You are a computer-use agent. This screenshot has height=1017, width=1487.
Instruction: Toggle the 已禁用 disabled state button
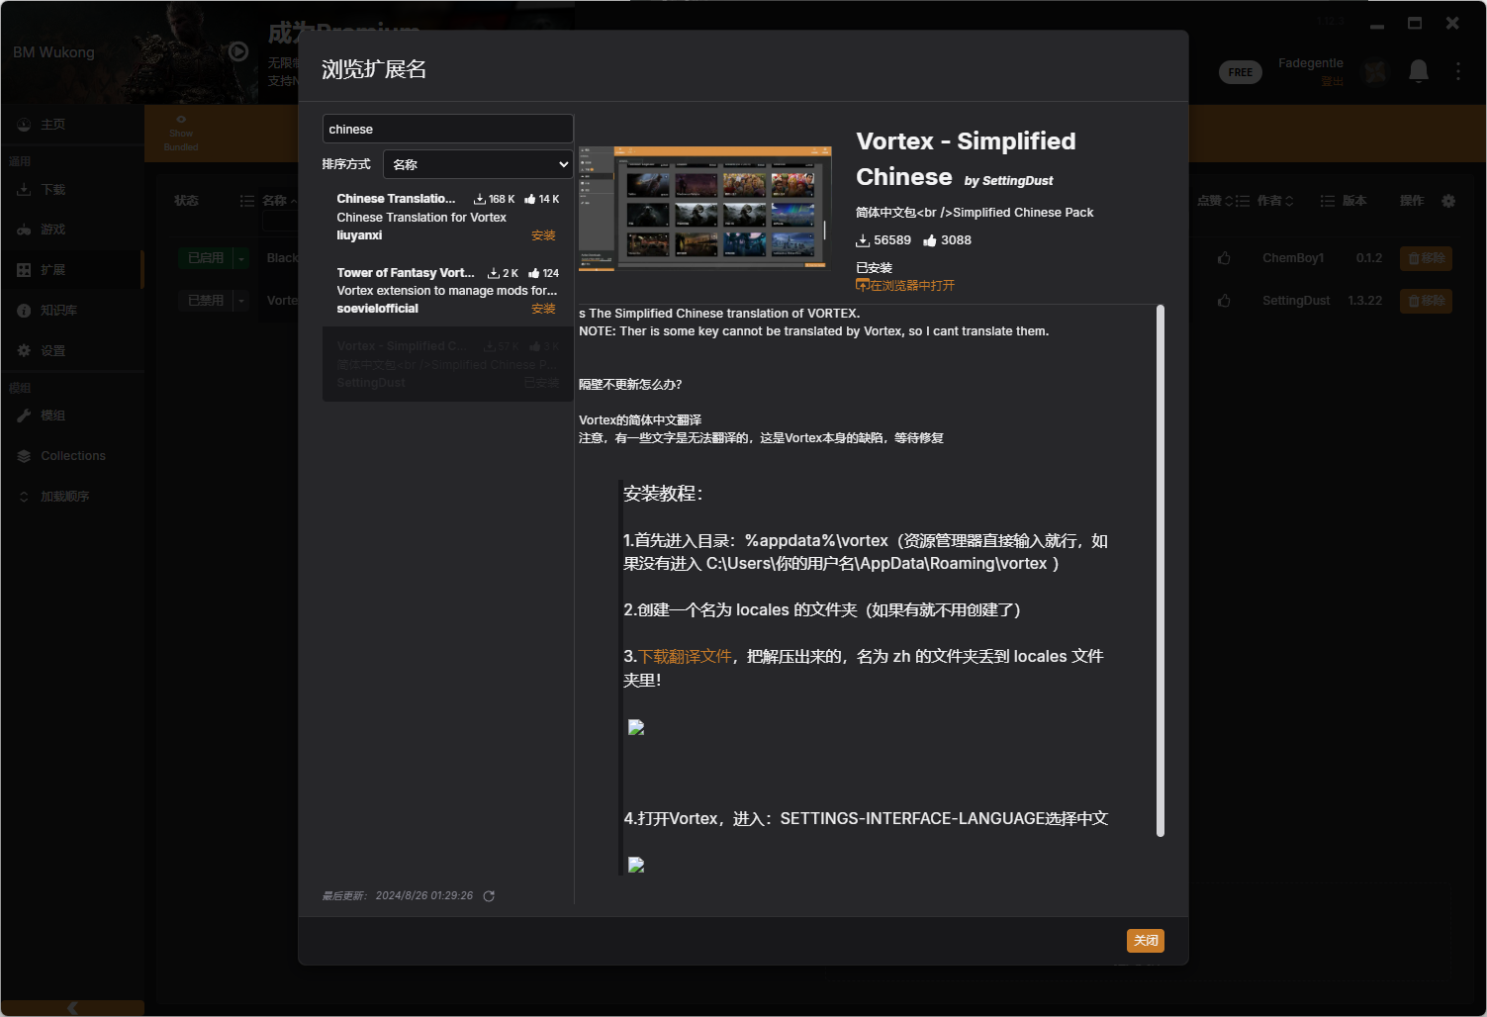206,301
